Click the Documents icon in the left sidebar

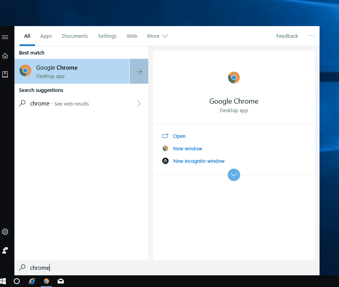[x=5, y=74]
